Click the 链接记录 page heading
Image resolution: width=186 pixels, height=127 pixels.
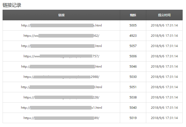[12, 5]
